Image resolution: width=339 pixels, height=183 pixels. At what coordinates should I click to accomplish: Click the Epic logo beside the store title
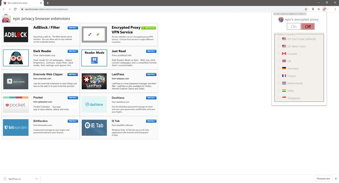(6, 18)
